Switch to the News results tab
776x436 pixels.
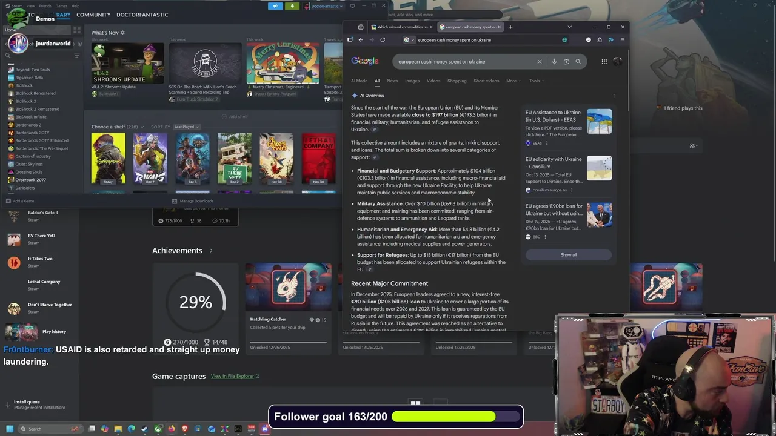pyautogui.click(x=392, y=81)
